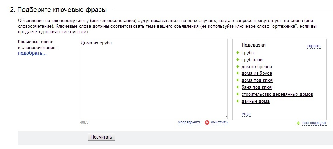Click arrow icon beside дом из бревна

point(238,66)
